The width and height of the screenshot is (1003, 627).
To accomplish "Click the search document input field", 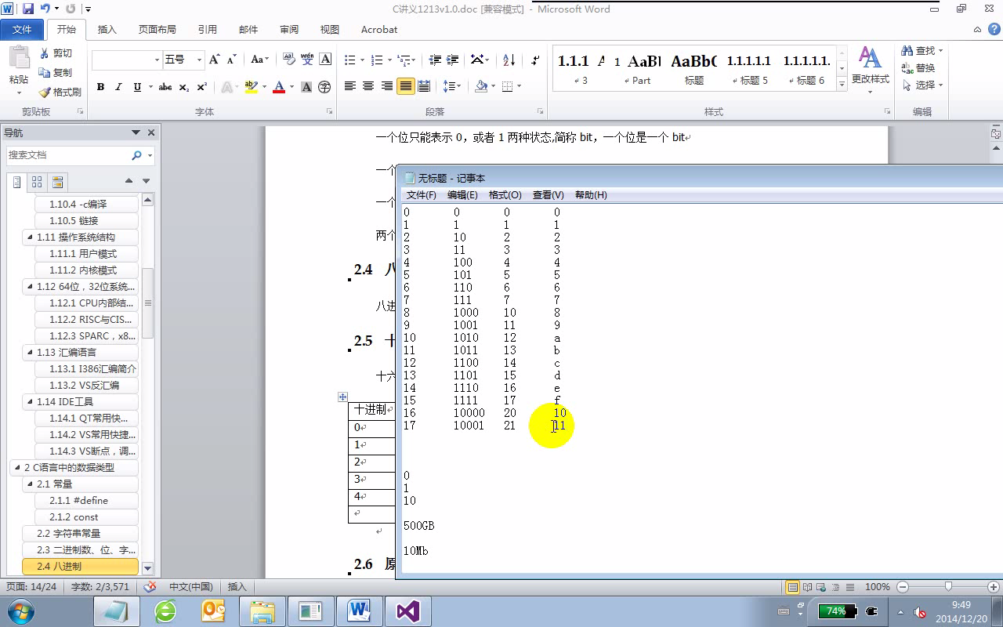I will tap(67, 155).
